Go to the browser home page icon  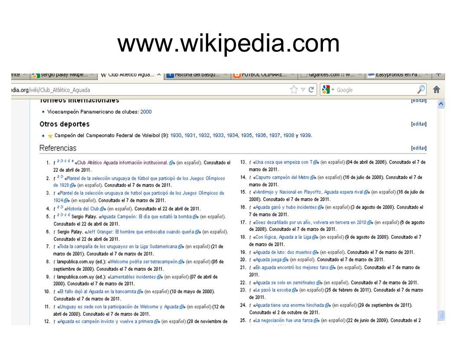tap(436, 90)
